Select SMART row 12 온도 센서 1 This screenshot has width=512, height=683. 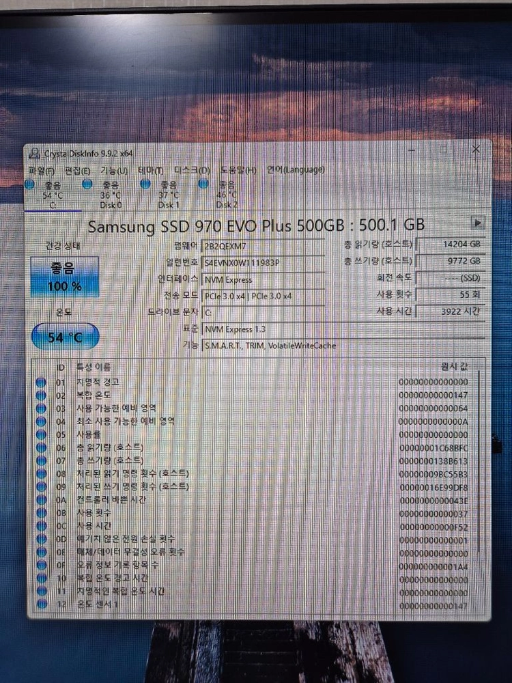point(254,604)
